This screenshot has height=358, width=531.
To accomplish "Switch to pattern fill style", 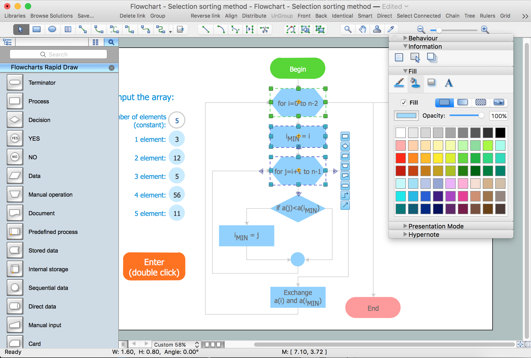I will tap(480, 103).
